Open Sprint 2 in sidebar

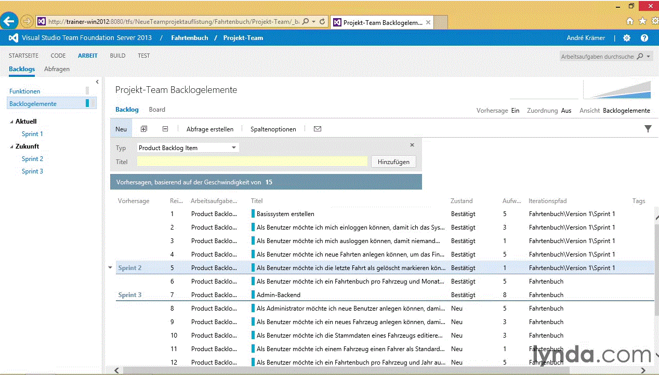click(x=32, y=159)
